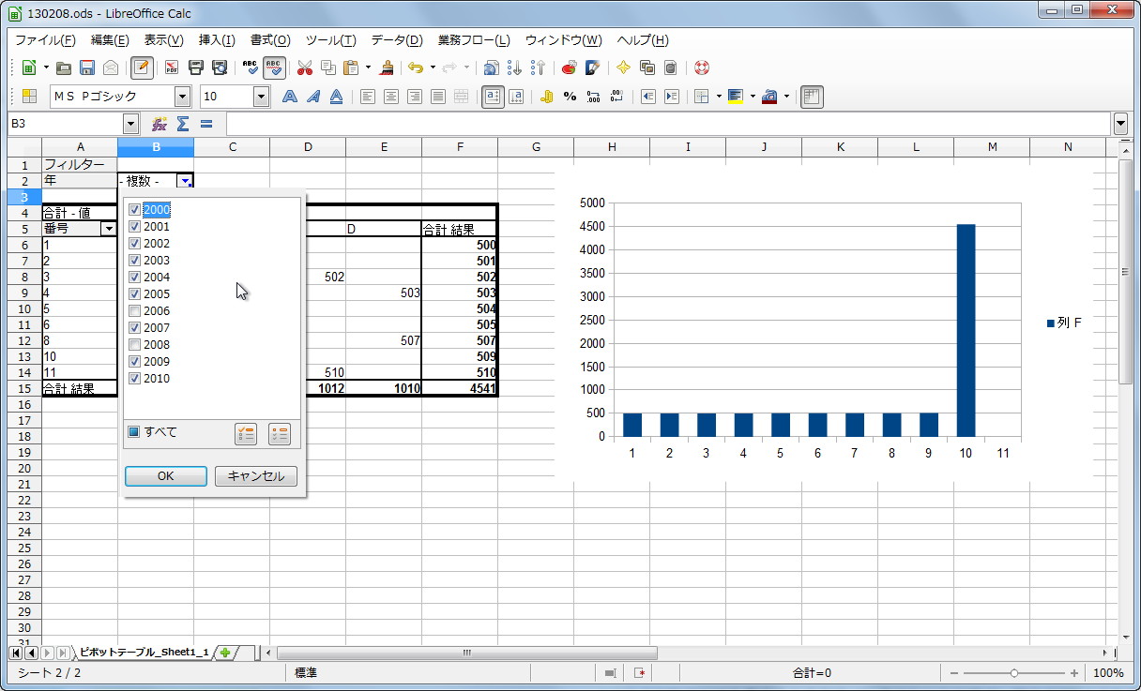Open the Function Wizard
The height and width of the screenshot is (691, 1141).
click(x=160, y=124)
